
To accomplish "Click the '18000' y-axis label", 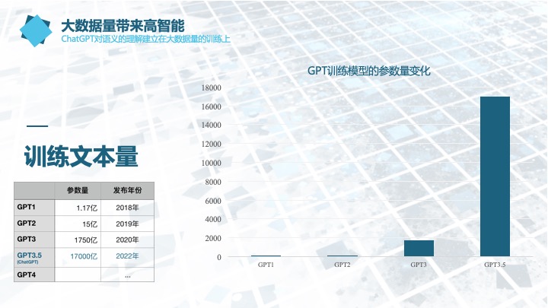I will (x=211, y=87).
